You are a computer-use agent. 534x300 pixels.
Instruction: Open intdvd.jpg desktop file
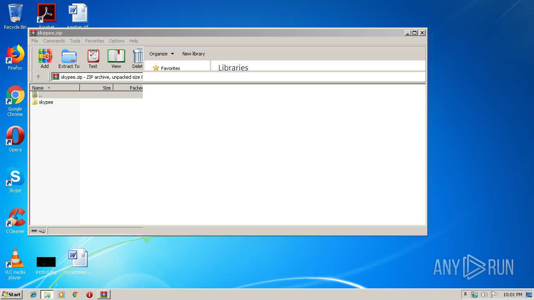[x=46, y=265]
